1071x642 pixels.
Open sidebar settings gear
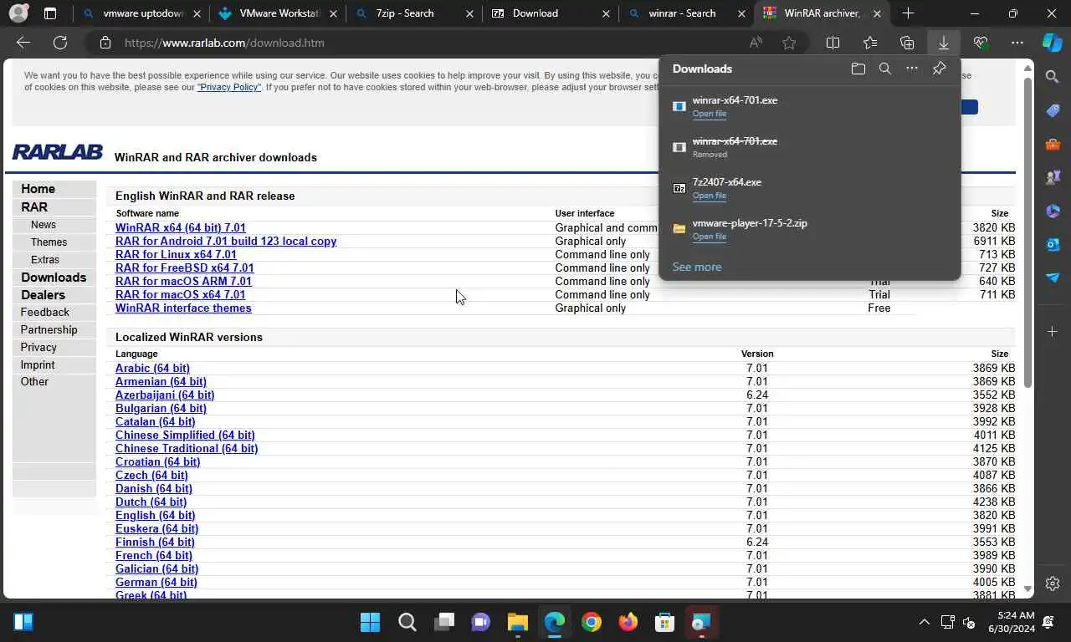tap(1053, 583)
